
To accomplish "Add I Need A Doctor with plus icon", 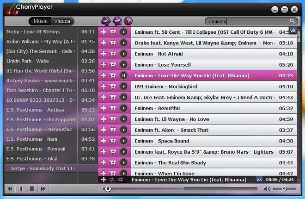I will (x=104, y=97).
